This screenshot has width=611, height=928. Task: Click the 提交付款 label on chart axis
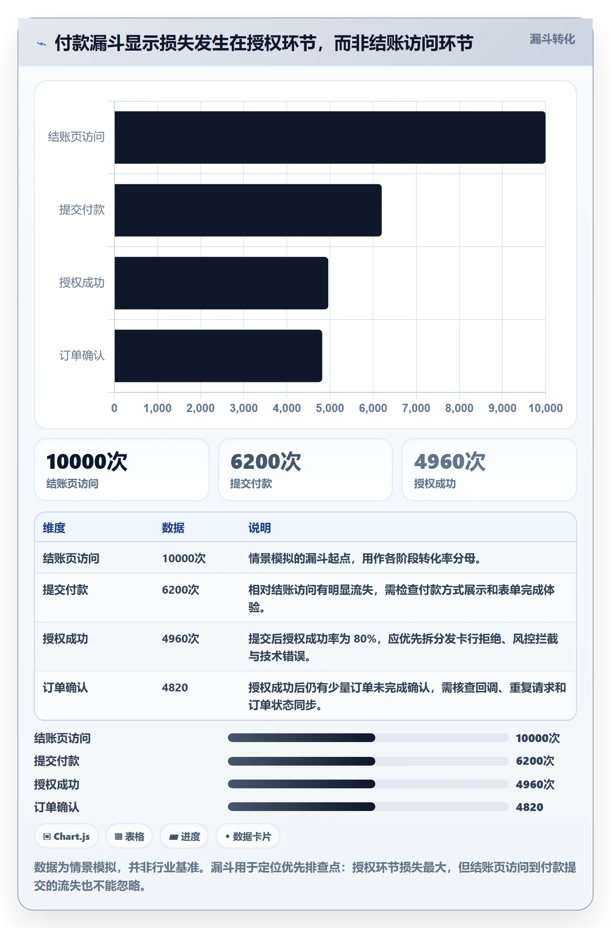point(82,210)
